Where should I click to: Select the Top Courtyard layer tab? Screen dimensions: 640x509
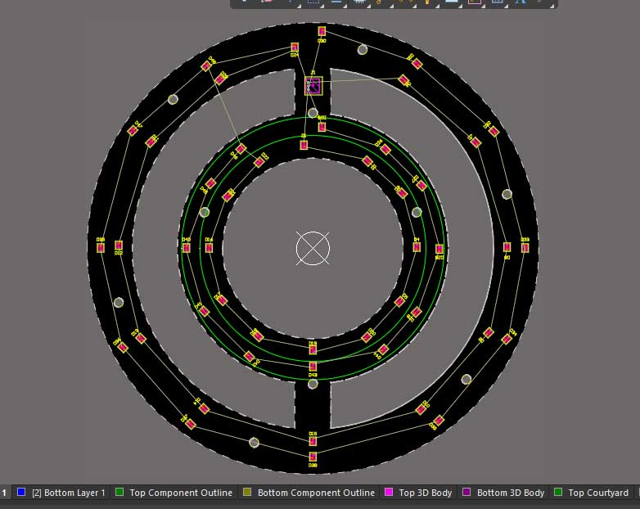(597, 493)
